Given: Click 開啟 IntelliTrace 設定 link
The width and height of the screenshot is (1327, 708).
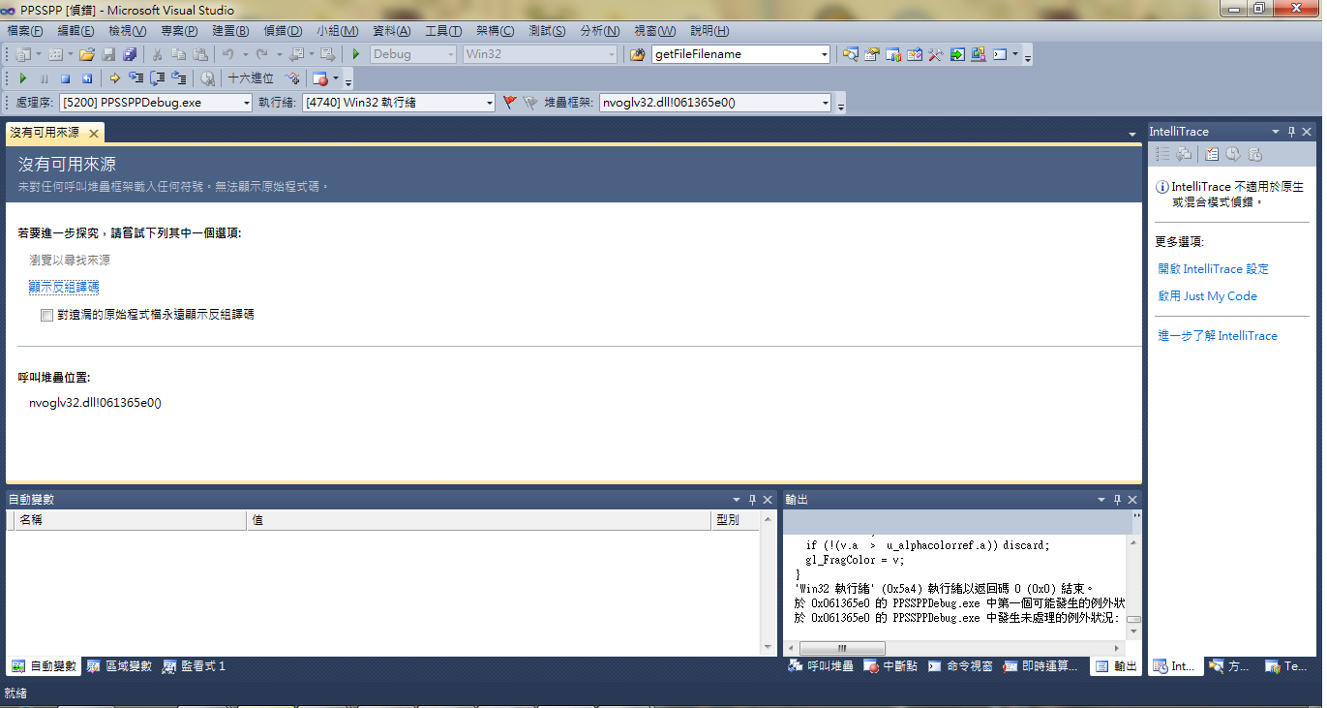Looking at the screenshot, I should click(1213, 269).
